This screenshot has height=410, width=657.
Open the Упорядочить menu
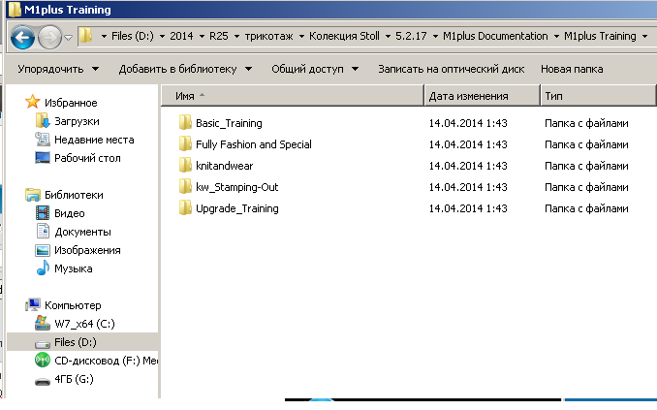58,69
